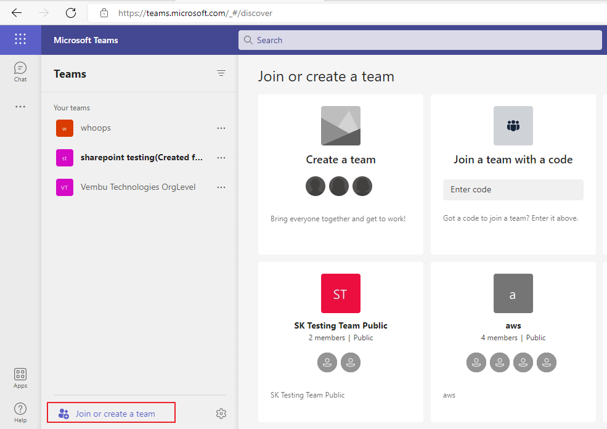Image resolution: width=607 pixels, height=429 pixels.
Task: Open the app launcher waffle icon
Action: pos(20,39)
